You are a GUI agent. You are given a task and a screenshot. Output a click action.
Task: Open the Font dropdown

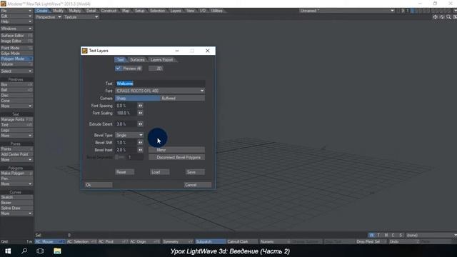pyautogui.click(x=160, y=91)
